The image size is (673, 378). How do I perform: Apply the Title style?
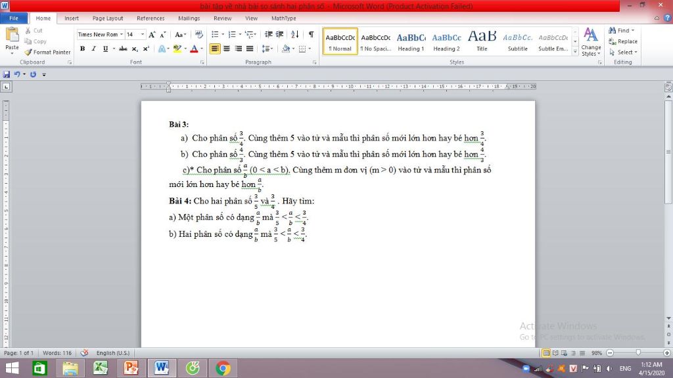pos(482,41)
